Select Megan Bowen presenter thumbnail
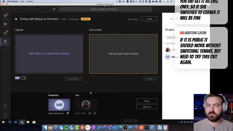 (x=59, y=105)
